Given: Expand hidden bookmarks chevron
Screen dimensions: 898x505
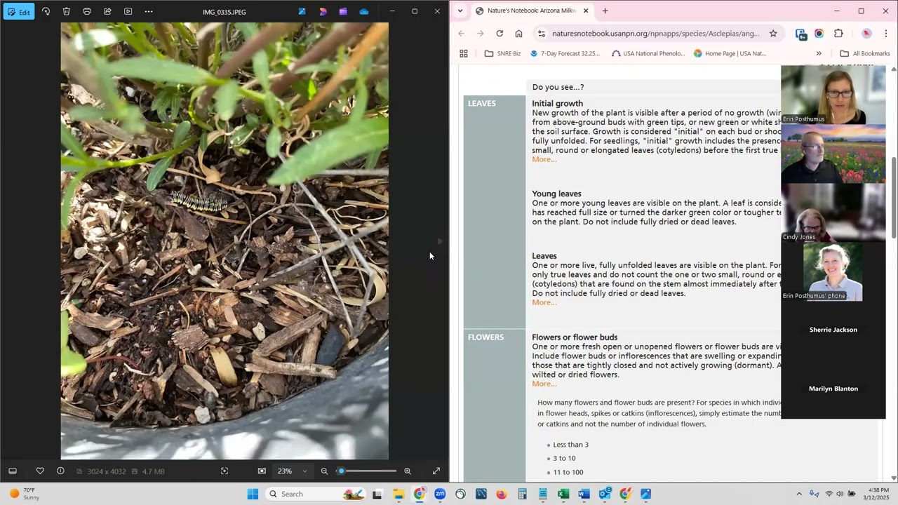Looking at the screenshot, I should [819, 53].
